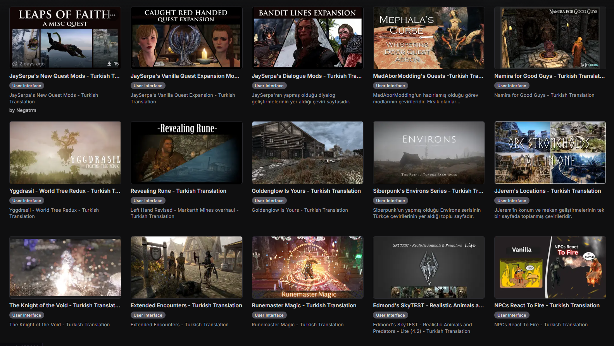Open the Bandit Lines Expansion thumbnail

(308, 38)
